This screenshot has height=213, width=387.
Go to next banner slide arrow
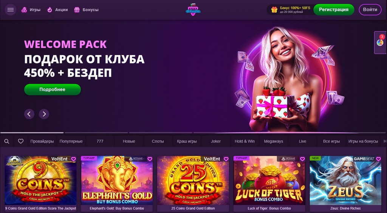click(44, 114)
